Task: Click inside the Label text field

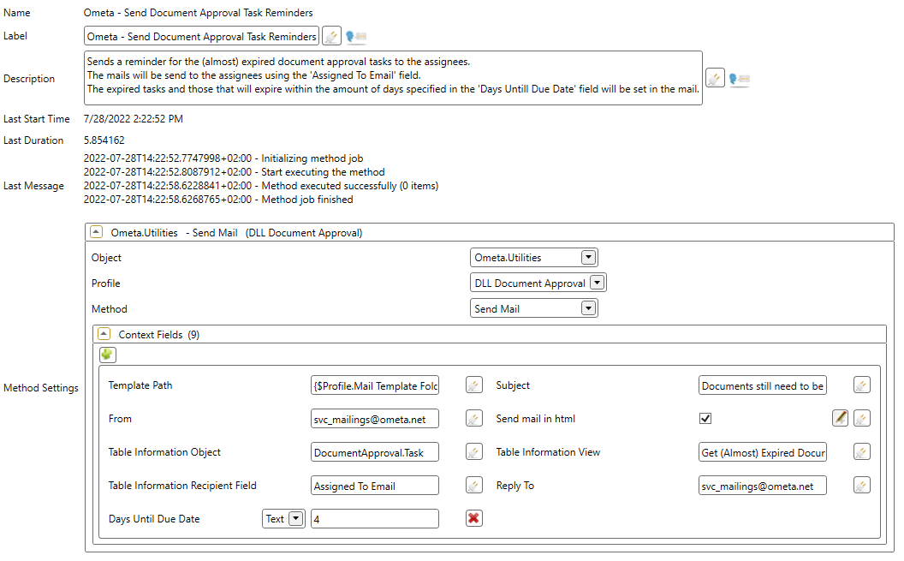Action: click(201, 36)
